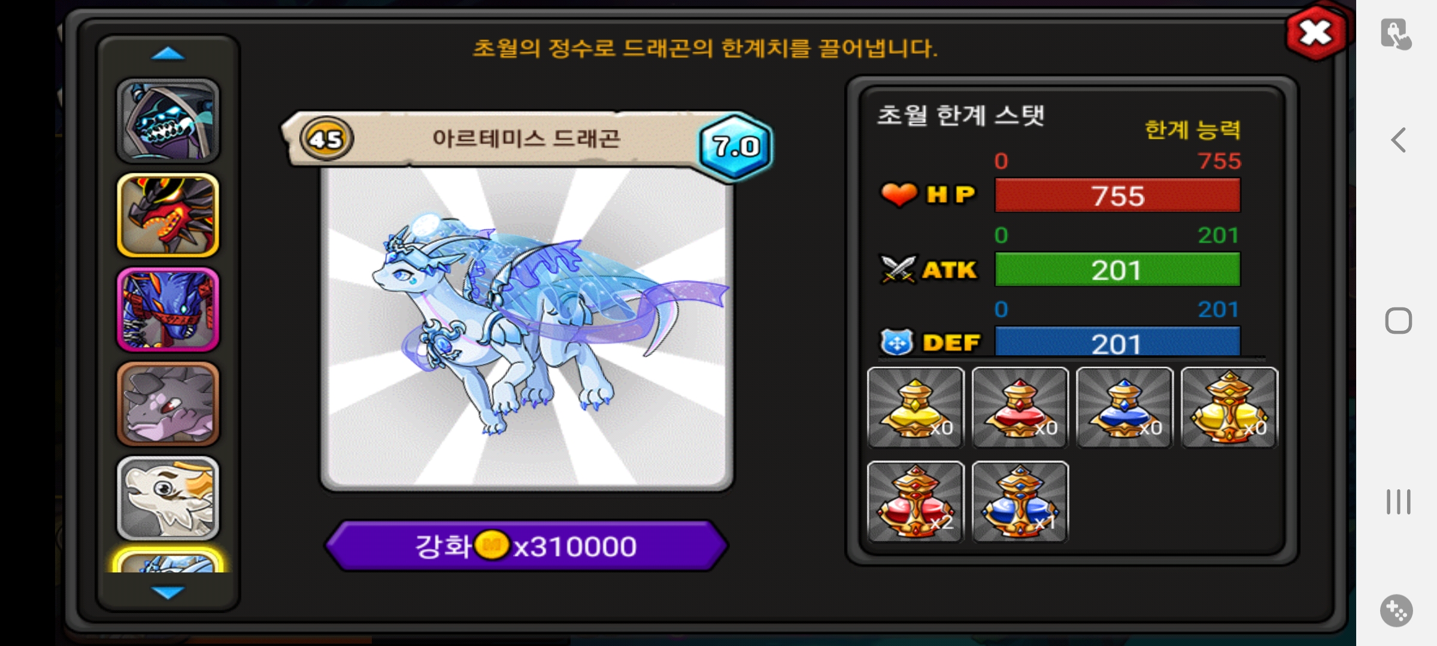Viewport: 1437px width, 646px height.
Task: Select the red-black dragon with gold frame
Action: pos(168,215)
